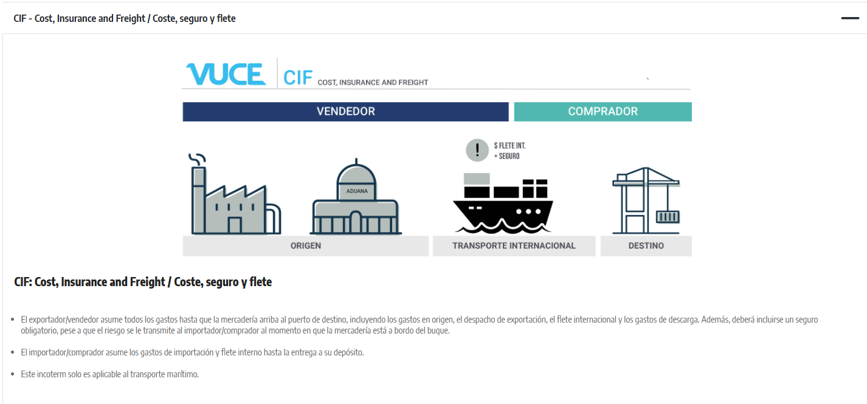Click the TRANSPORTE INTERNACIONAL label
This screenshot has height=404, width=867.
[x=514, y=246]
